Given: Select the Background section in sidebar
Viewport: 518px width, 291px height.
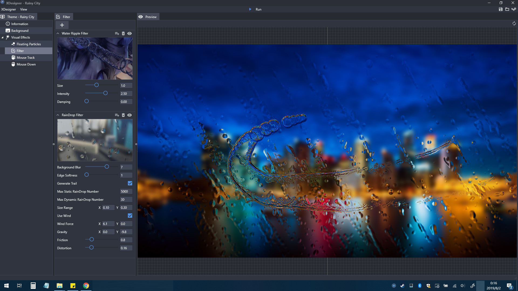Looking at the screenshot, I should (20, 30).
